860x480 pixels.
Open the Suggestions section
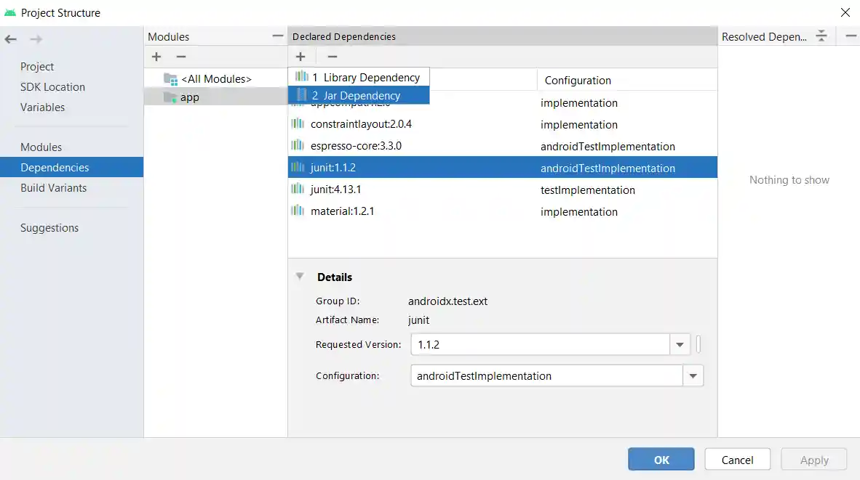click(x=49, y=227)
